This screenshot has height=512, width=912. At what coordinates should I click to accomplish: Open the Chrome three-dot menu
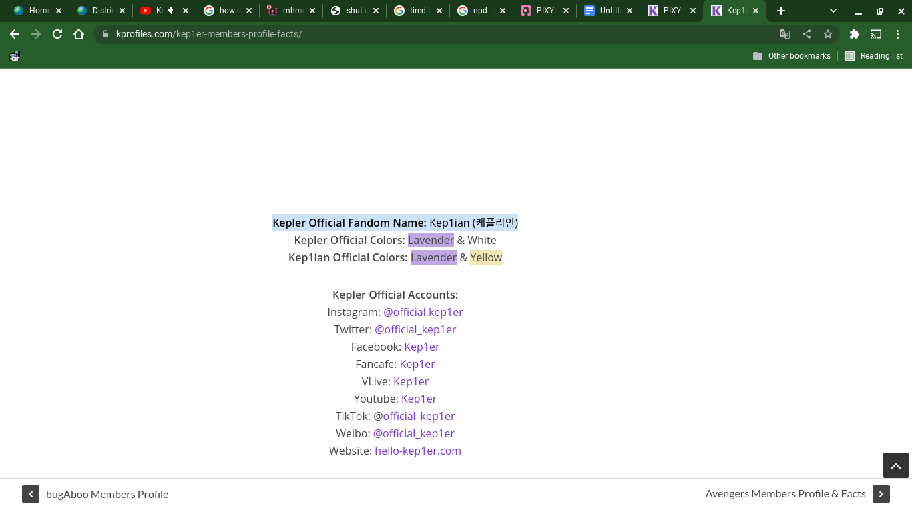pos(897,34)
